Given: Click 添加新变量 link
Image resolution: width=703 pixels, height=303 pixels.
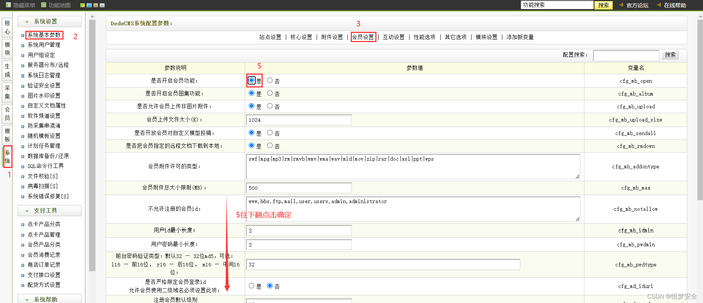Looking at the screenshot, I should click(x=520, y=37).
